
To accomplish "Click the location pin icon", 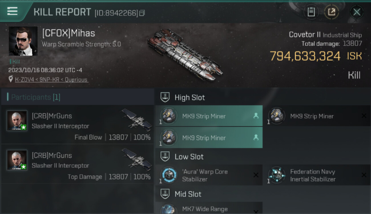I will click(11, 79).
